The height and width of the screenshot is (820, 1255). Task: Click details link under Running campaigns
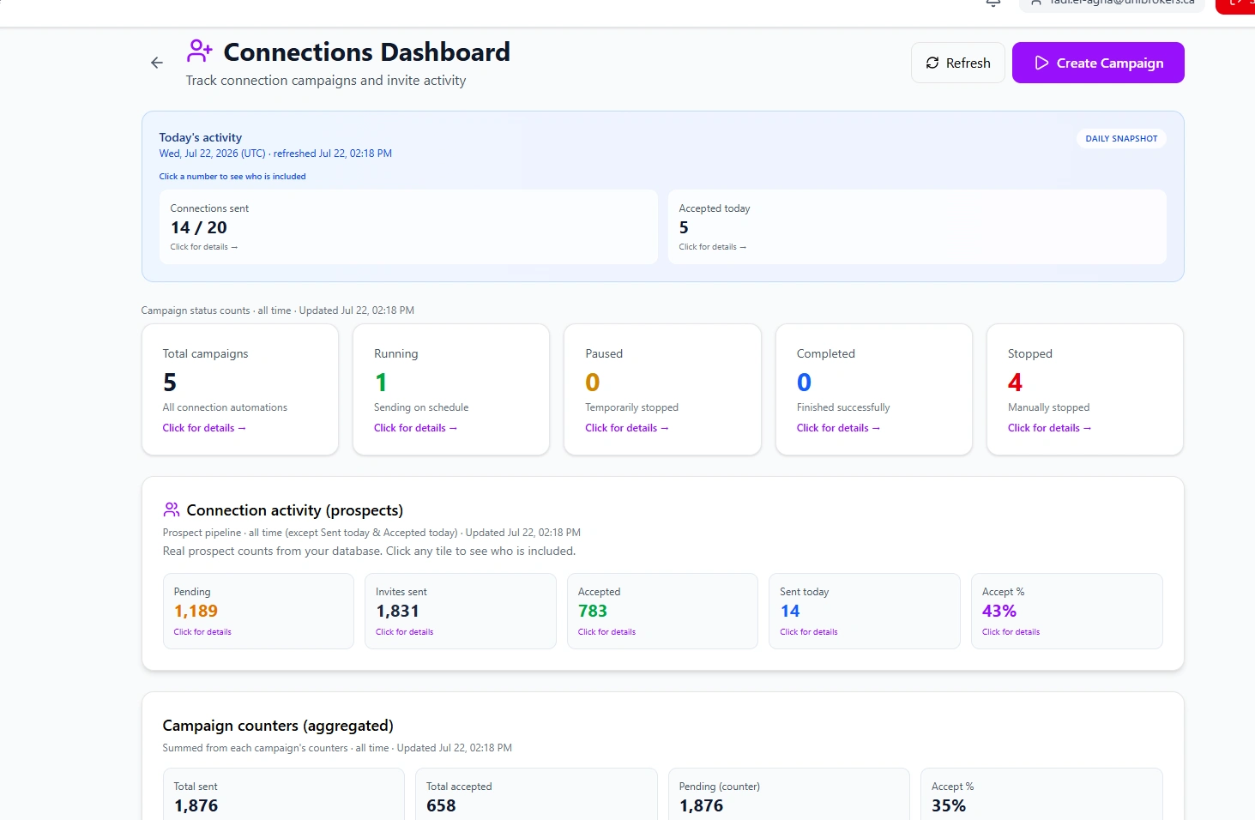(415, 428)
